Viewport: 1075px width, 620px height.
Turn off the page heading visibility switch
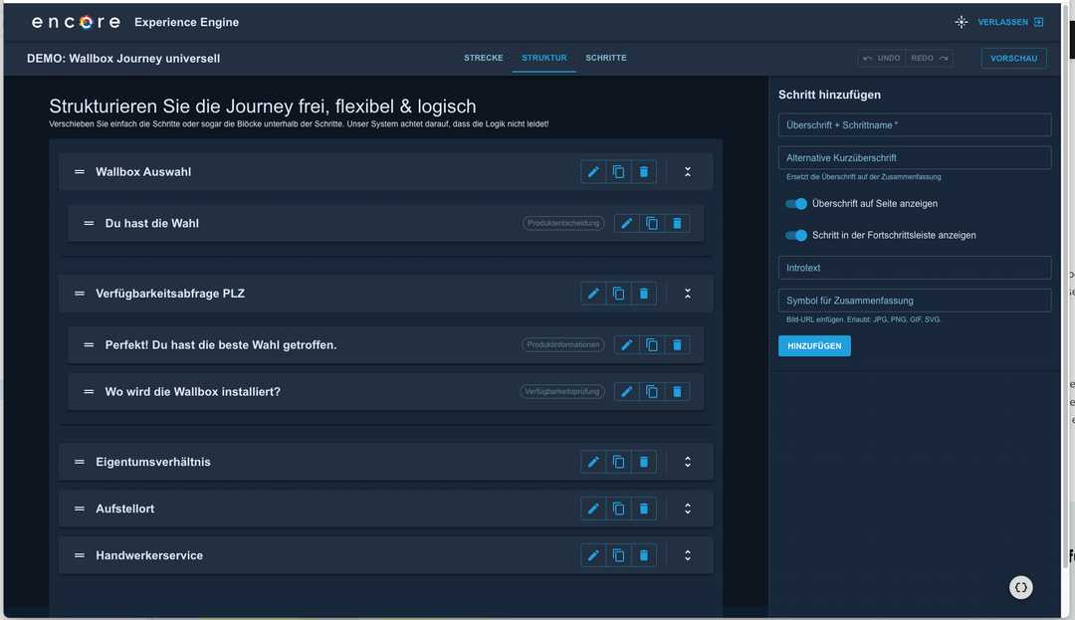click(x=795, y=203)
